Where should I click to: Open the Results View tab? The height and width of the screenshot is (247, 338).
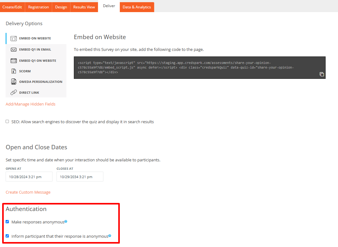click(x=84, y=7)
